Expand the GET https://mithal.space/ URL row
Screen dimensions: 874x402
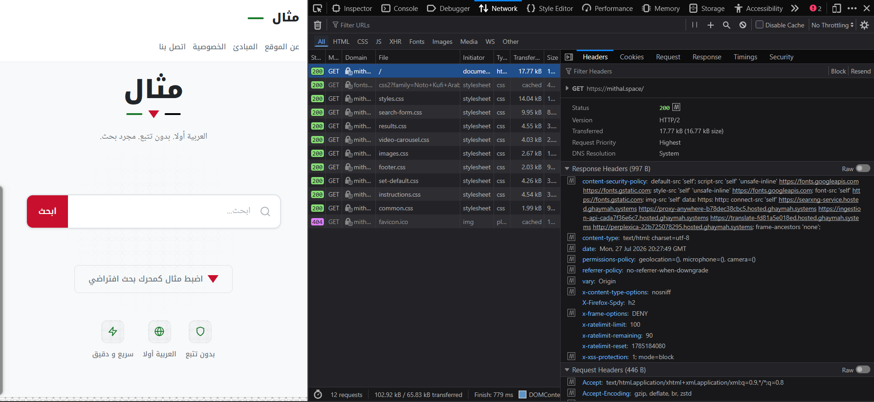567,89
